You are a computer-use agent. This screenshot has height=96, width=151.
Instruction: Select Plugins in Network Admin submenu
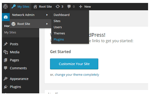click(59, 39)
